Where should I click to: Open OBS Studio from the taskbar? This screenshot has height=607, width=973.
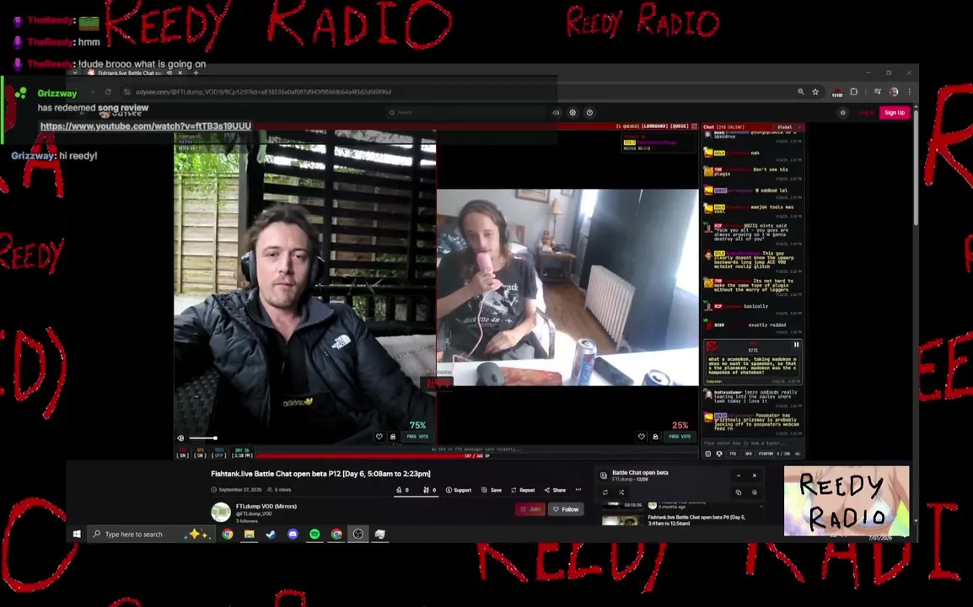coord(358,534)
